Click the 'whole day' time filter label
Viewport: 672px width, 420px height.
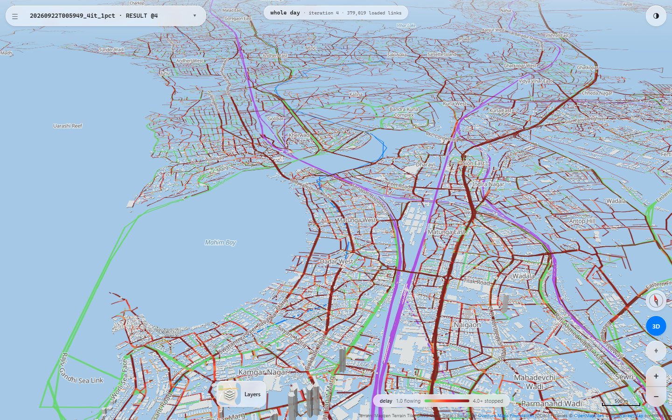[285, 13]
